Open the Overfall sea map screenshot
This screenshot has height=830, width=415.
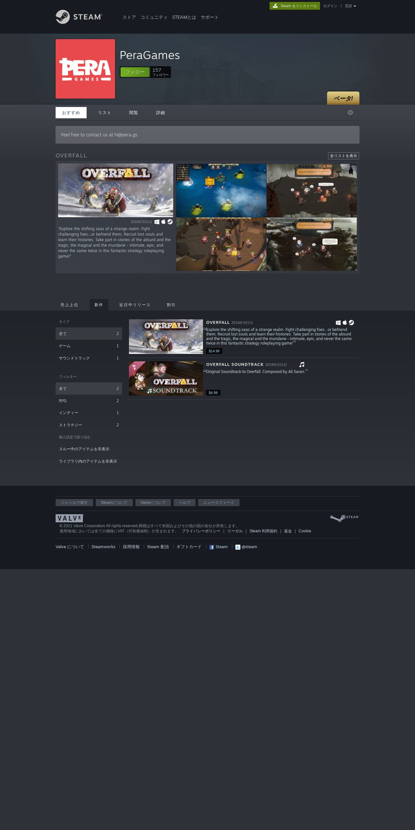[221, 190]
